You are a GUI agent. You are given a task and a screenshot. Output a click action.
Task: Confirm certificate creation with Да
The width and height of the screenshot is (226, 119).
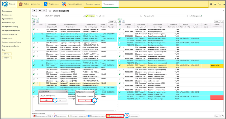46,100
